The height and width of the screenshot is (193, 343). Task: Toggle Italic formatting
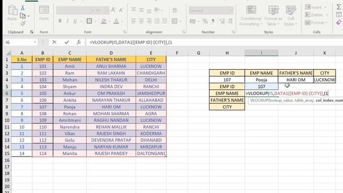(68, 21)
